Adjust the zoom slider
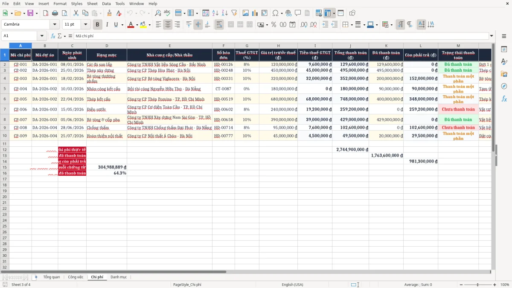512x288 pixels. (x=477, y=285)
